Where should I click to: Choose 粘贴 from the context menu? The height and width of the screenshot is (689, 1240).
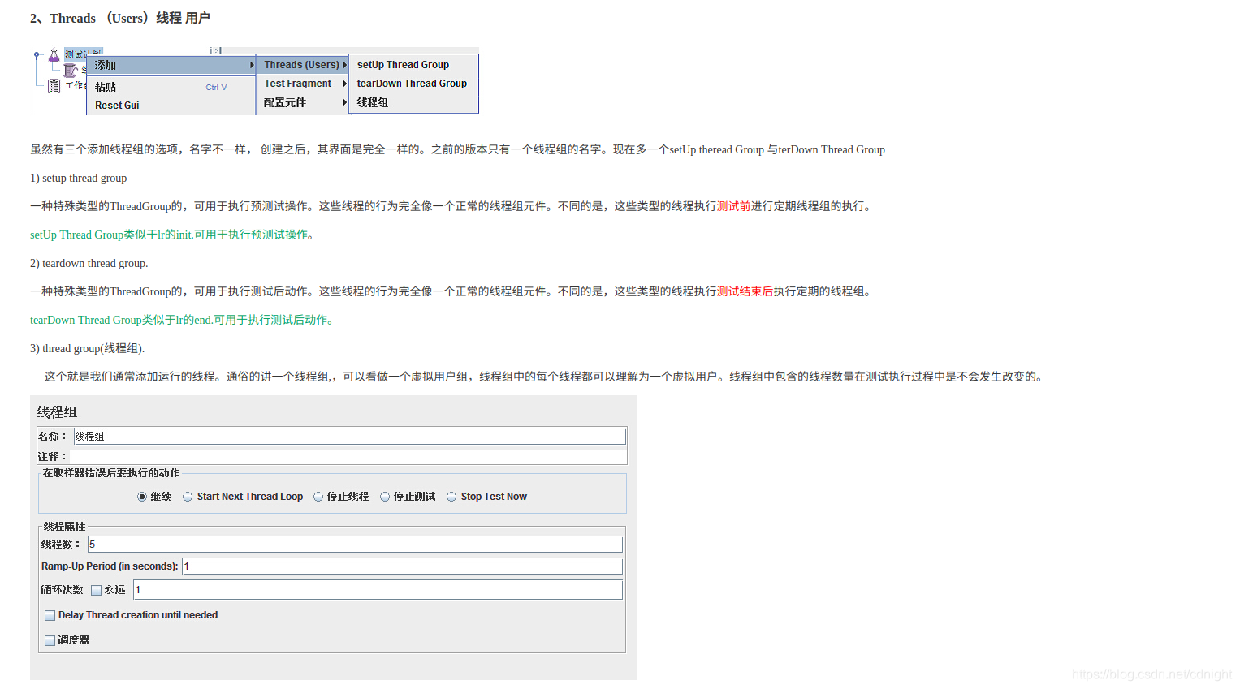[171, 87]
